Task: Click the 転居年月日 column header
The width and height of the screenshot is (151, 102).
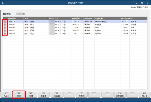Action: click(60, 19)
